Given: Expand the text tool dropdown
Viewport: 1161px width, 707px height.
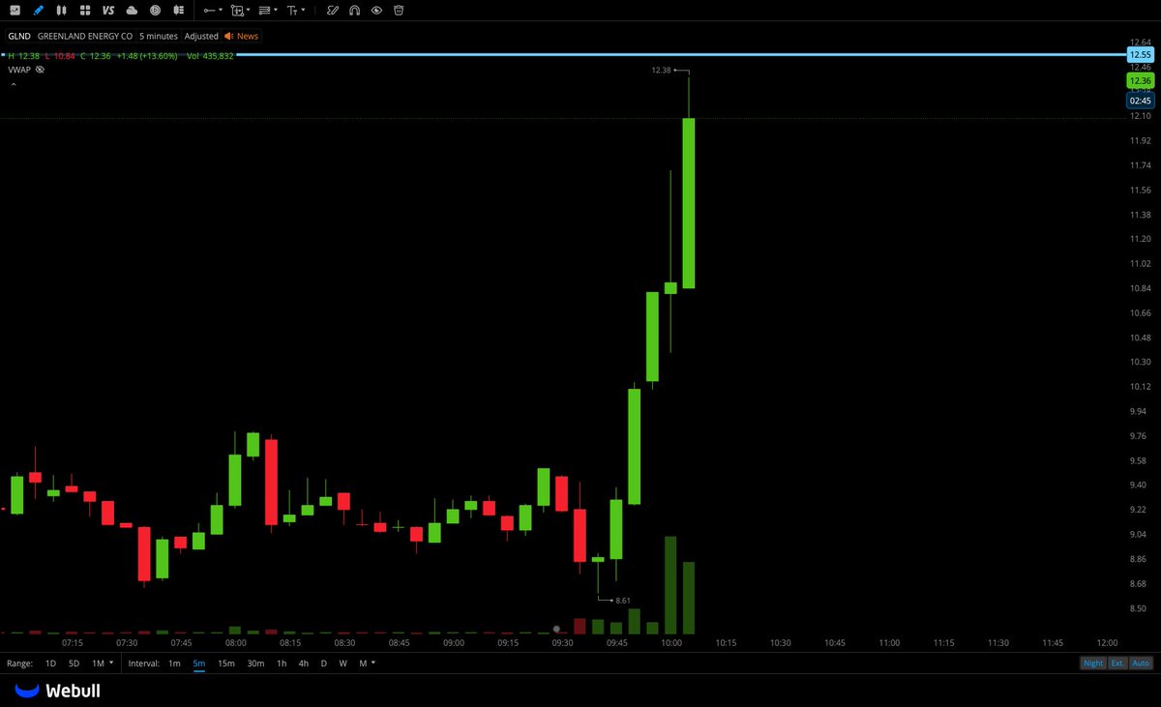Looking at the screenshot, I should point(303,11).
